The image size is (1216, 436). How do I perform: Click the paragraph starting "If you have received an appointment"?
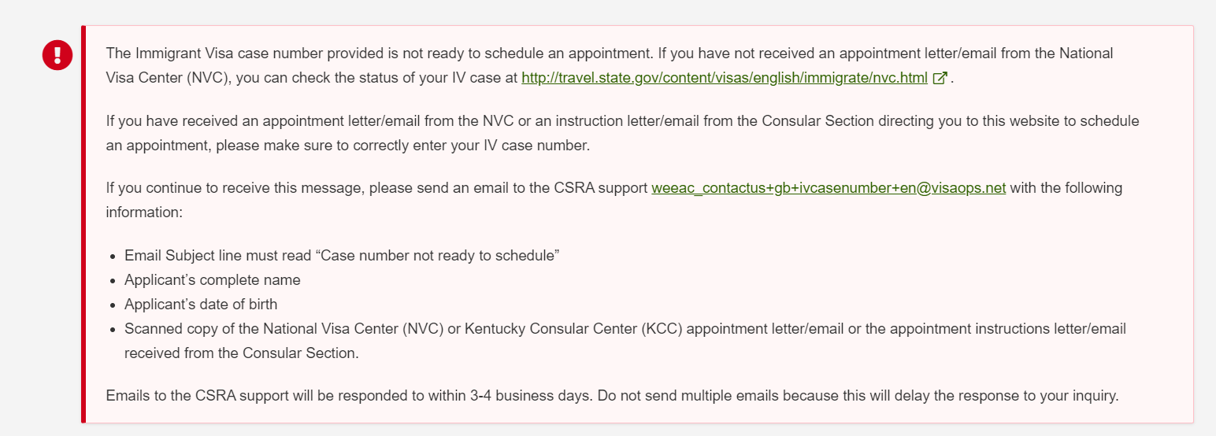pos(622,134)
